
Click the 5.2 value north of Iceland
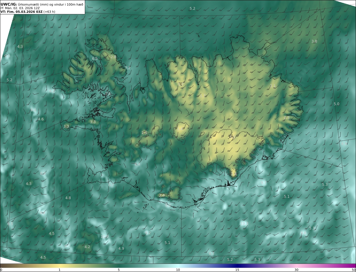point(192,9)
